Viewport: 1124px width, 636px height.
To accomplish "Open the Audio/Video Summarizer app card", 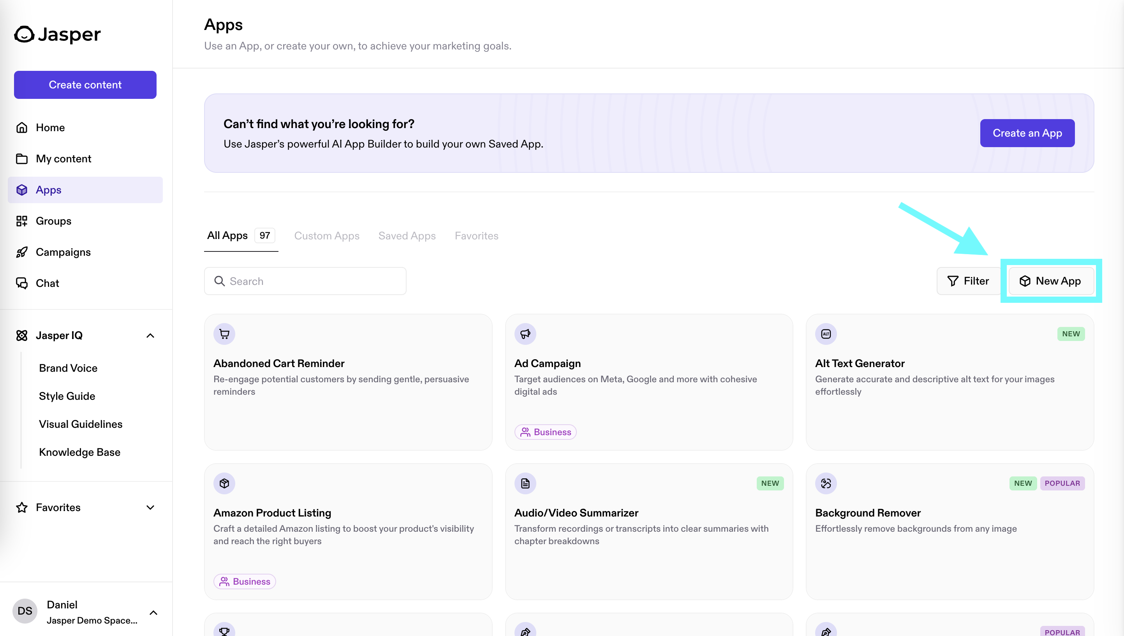I will 649,532.
